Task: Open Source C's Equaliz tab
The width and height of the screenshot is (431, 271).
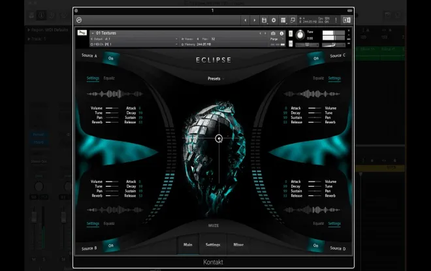Action: tap(318, 78)
